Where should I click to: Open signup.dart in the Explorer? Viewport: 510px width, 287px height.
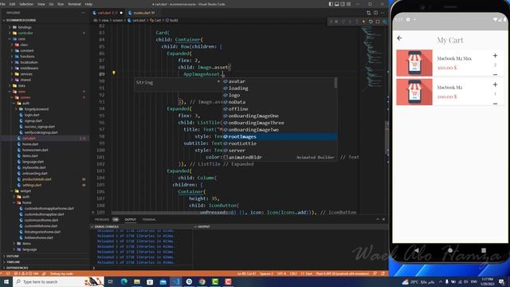[x=33, y=121]
